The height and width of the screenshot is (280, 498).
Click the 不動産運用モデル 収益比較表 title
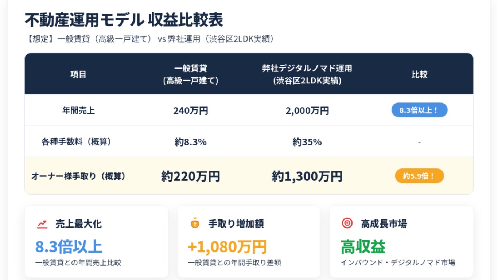(x=124, y=20)
